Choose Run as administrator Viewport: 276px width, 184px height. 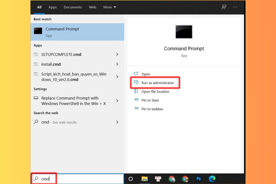[x=157, y=83]
